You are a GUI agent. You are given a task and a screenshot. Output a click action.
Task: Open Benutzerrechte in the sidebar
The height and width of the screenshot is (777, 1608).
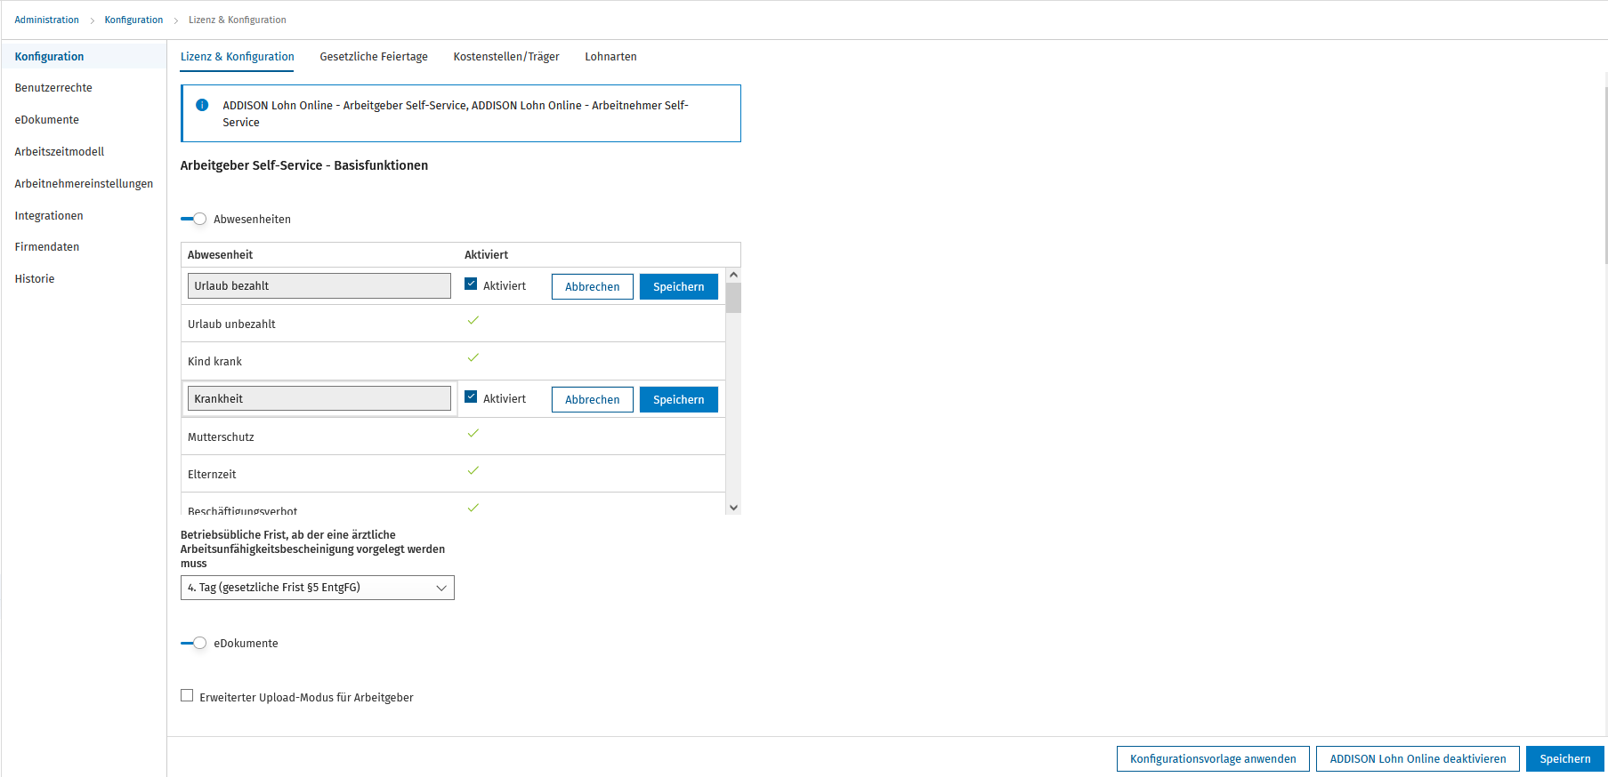53,88
